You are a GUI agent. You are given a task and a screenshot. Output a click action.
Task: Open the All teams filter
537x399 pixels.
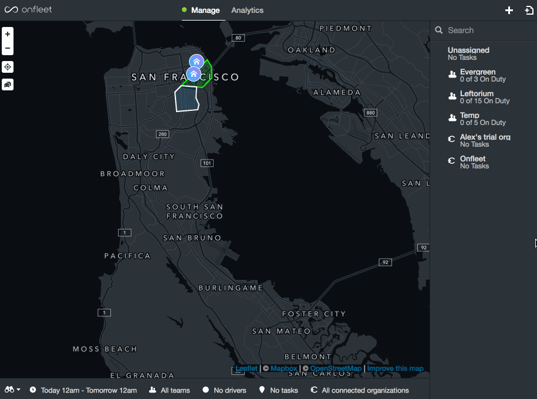[170, 390]
